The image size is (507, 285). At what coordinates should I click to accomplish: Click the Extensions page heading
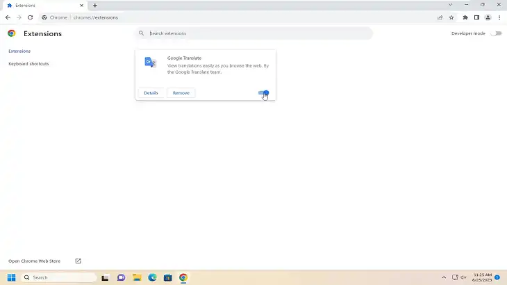pos(42,33)
